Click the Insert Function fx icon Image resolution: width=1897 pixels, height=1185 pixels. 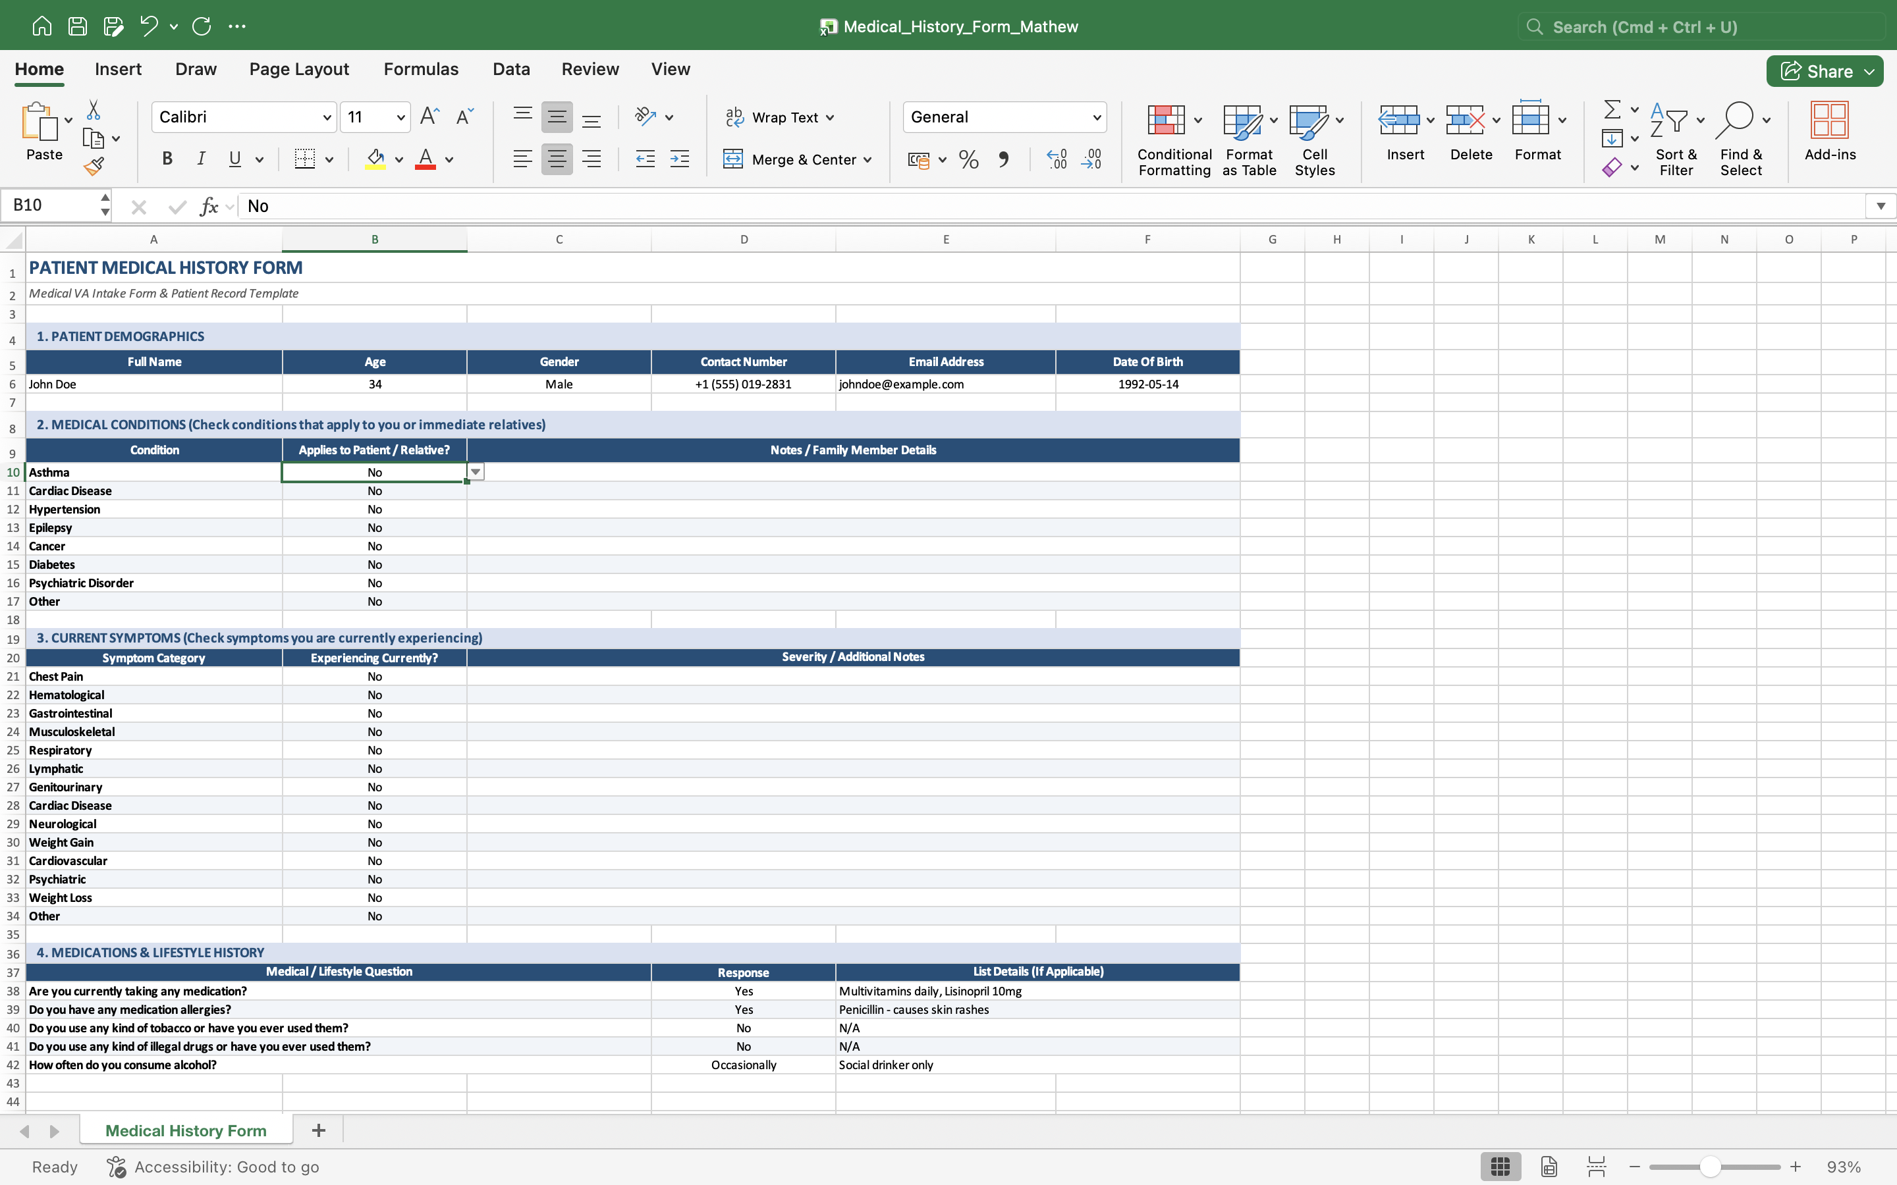pyautogui.click(x=209, y=206)
